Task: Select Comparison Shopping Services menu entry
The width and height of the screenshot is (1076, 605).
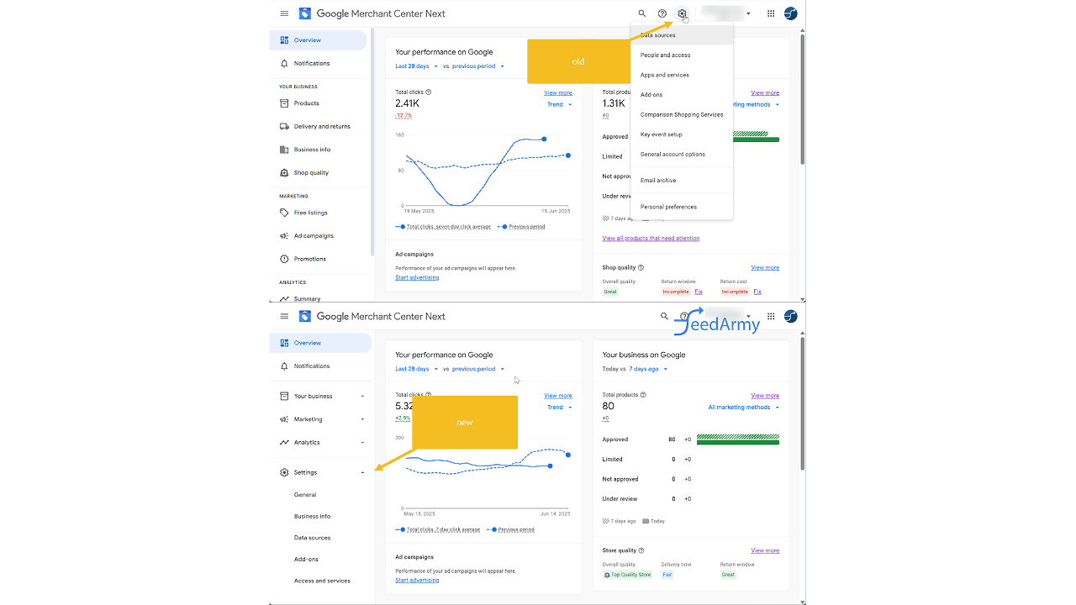Action: point(682,114)
